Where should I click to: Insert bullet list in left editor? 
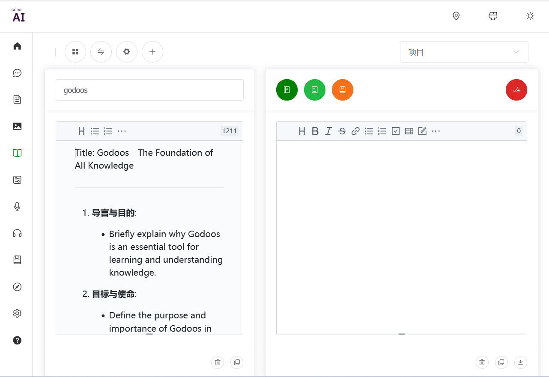click(x=95, y=131)
